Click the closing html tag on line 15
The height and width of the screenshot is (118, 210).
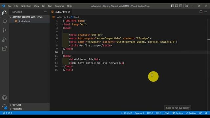tap(68, 70)
